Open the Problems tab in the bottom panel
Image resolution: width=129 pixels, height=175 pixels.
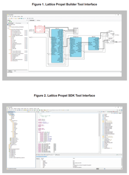click(38, 155)
